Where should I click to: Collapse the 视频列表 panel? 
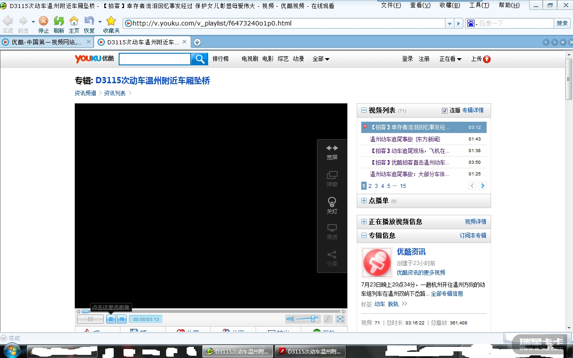pos(364,110)
